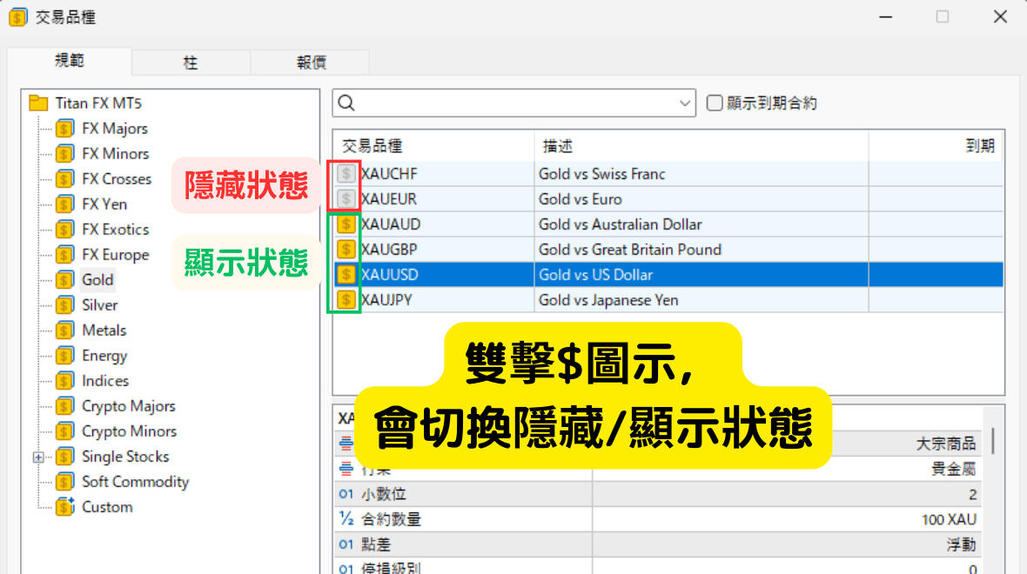Click the gold dollar icon beside XAUJPY
The image size is (1027, 574).
[346, 300]
